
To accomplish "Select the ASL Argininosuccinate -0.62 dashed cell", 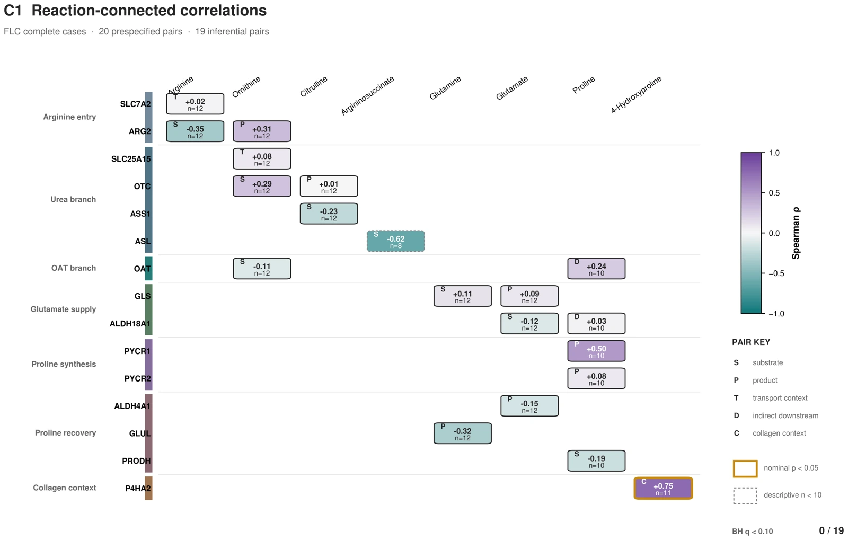I will [395, 241].
